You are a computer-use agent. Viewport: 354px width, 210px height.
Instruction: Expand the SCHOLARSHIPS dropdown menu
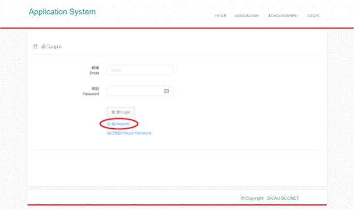coord(283,16)
